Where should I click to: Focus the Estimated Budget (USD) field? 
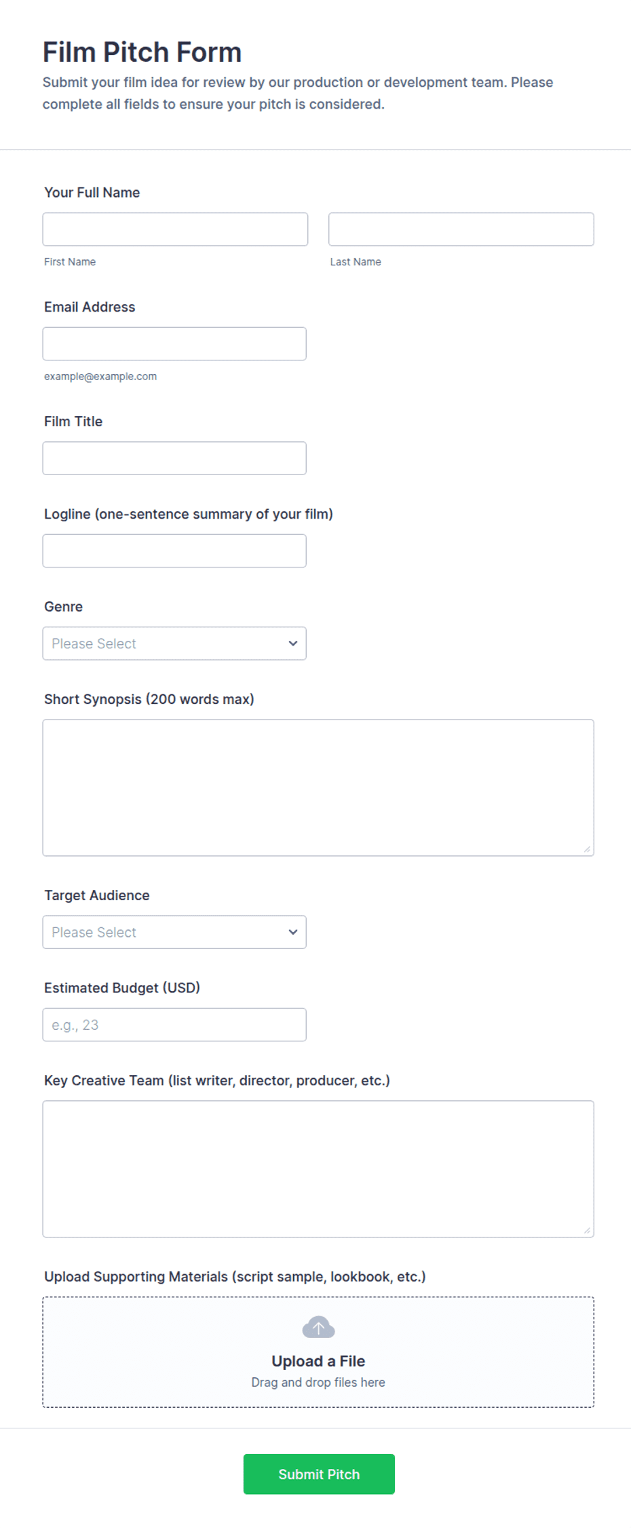click(x=174, y=1025)
